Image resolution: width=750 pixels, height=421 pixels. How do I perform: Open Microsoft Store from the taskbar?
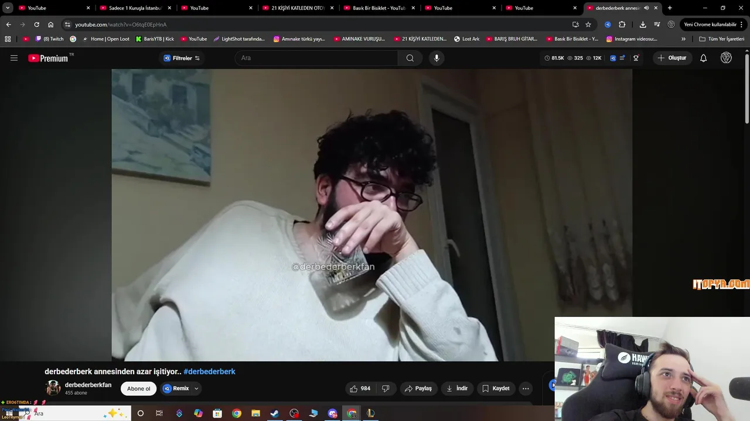(x=217, y=413)
